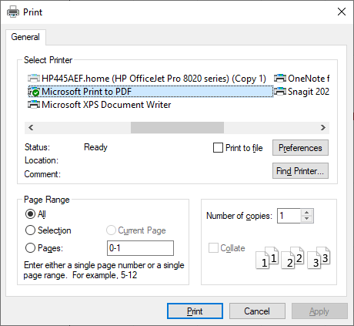Viewport: 354px width, 326px height.
Task: Click the printer list left scroll arrow
Action: pos(31,127)
